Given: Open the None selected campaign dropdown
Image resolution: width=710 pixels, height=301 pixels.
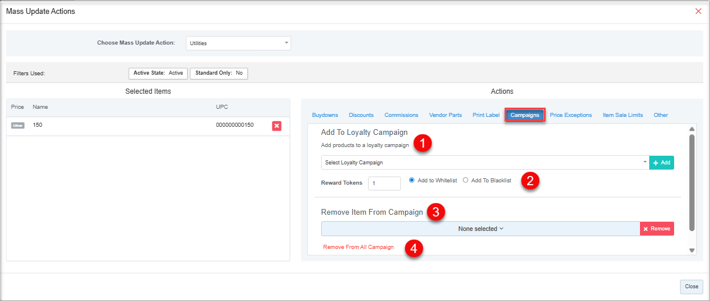Looking at the screenshot, I should pos(480,229).
